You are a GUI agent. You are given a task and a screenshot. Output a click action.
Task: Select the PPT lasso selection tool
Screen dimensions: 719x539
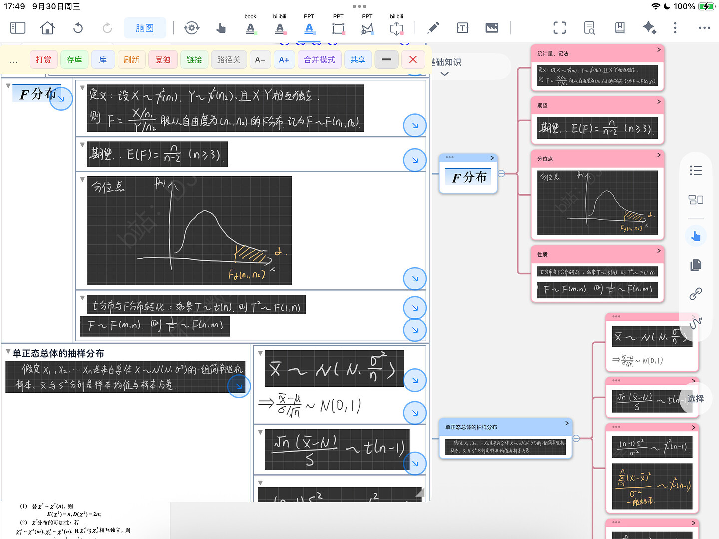[367, 28]
